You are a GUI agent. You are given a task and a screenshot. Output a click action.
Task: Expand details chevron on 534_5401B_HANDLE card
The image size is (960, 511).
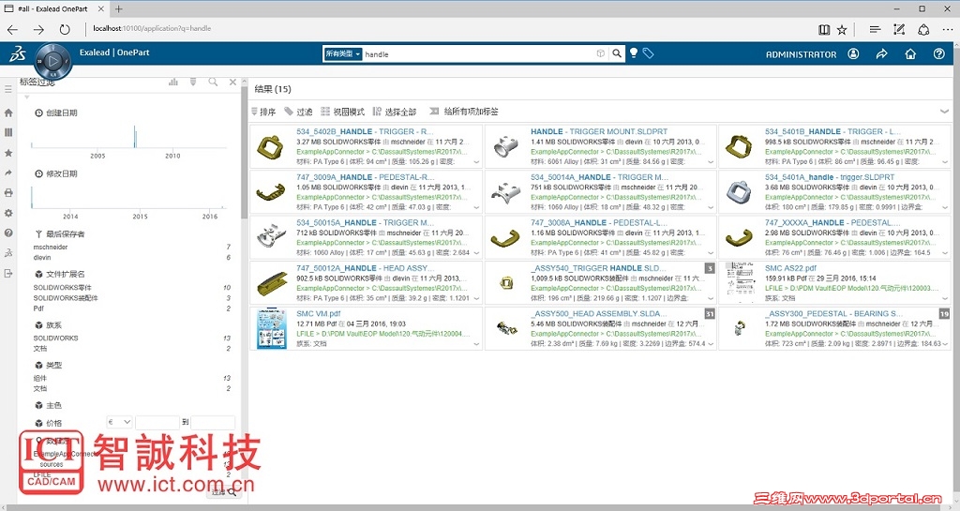click(x=945, y=162)
